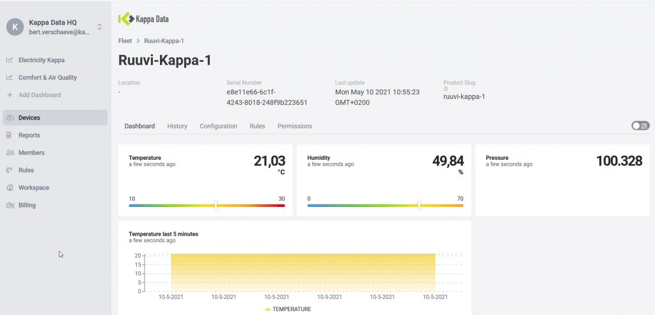The width and height of the screenshot is (655, 315).
Task: Switch to the History tab
Action: (177, 127)
